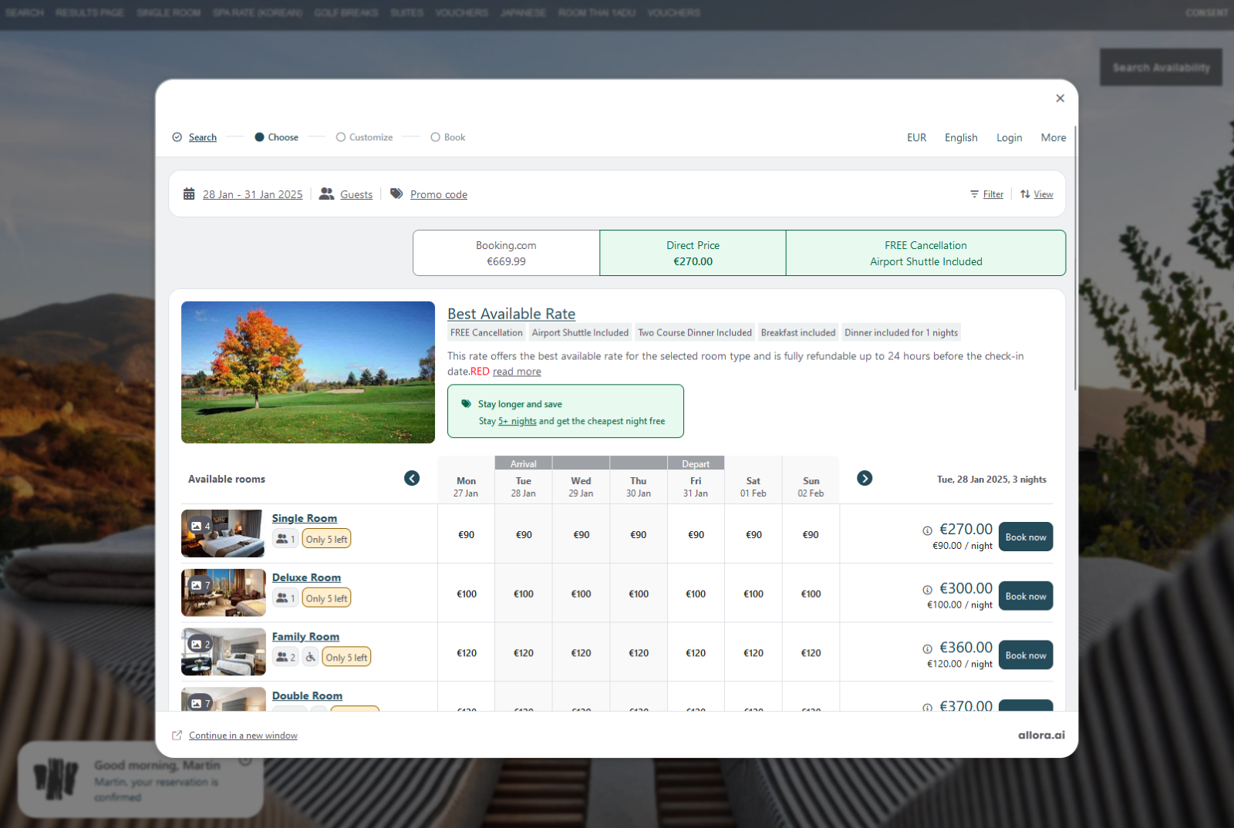This screenshot has width=1234, height=828.
Task: Go to previous dates with left arrow
Action: 412,478
